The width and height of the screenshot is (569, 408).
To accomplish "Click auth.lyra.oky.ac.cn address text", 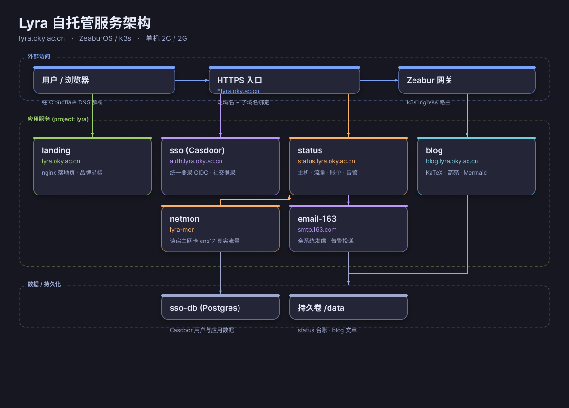I will [196, 161].
